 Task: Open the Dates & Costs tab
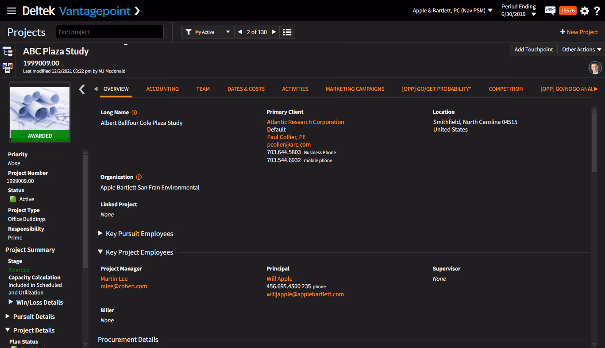[x=246, y=89]
